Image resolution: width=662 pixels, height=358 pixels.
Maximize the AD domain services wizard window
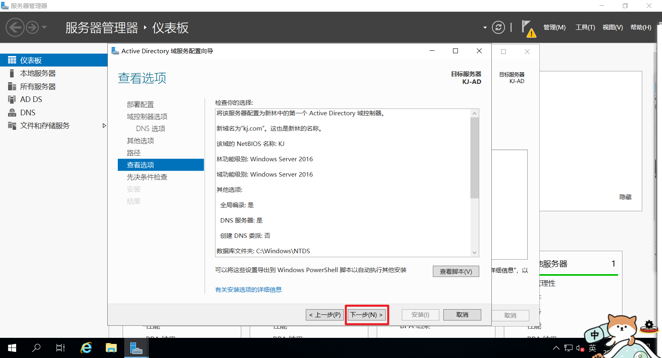coord(455,51)
